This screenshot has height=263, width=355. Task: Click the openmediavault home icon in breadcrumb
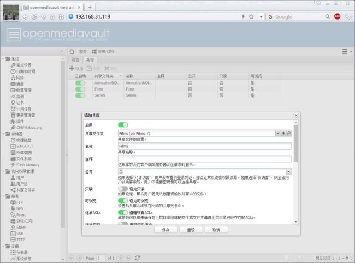point(72,51)
